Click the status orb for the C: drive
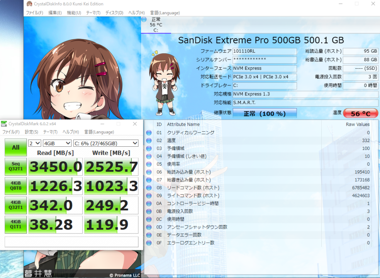This screenshot has width=380, height=278. tap(144, 19)
